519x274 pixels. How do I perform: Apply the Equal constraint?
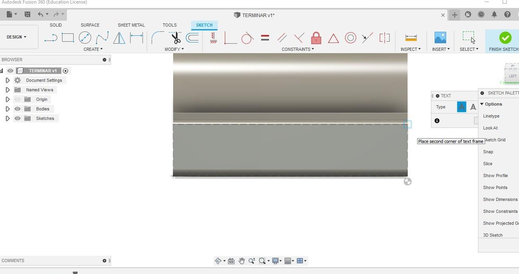coord(265,38)
